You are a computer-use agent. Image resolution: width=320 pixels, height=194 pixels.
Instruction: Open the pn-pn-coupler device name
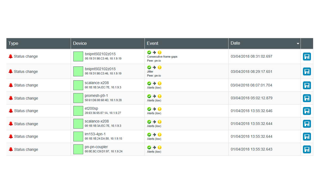(96, 147)
